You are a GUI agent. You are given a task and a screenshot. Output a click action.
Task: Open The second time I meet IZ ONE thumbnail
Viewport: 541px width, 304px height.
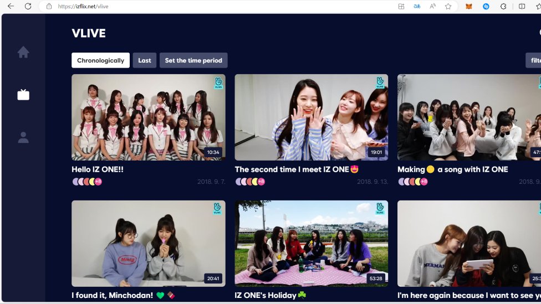[311, 117]
